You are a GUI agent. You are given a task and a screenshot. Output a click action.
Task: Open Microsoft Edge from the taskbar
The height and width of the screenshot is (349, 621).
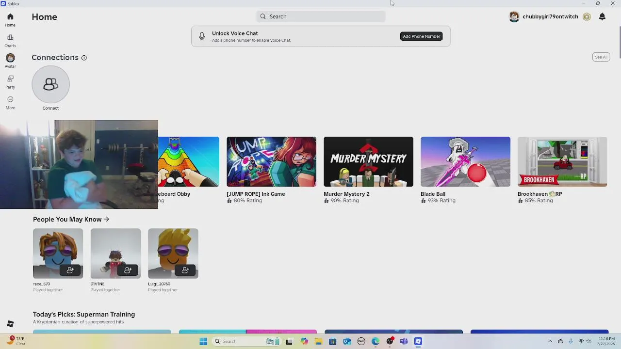pyautogui.click(x=376, y=341)
